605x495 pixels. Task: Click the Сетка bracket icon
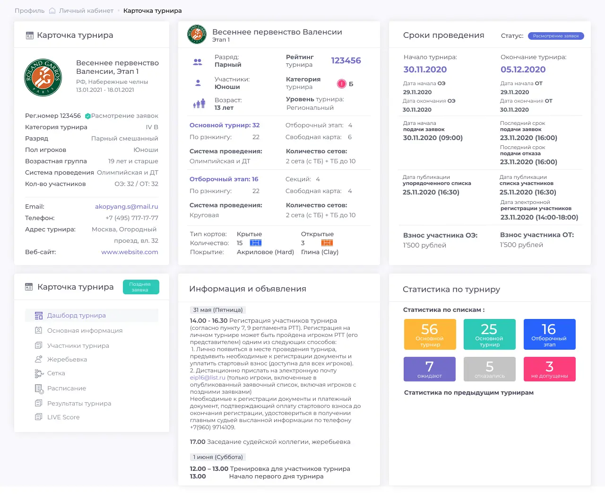39,373
